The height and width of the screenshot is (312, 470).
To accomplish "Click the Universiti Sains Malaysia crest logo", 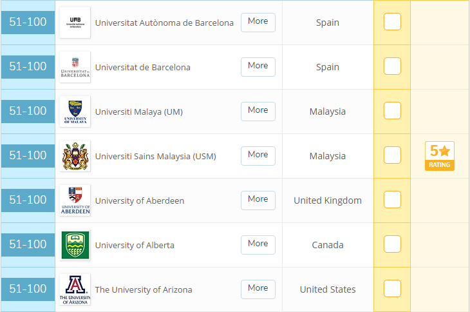I will coord(75,156).
